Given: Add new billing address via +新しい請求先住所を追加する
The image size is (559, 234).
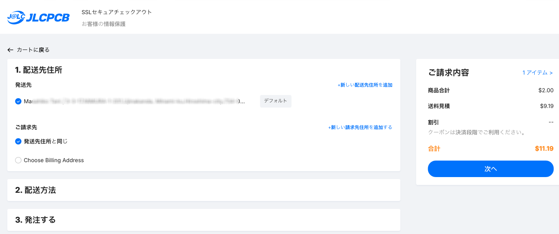Looking at the screenshot, I should pyautogui.click(x=360, y=127).
